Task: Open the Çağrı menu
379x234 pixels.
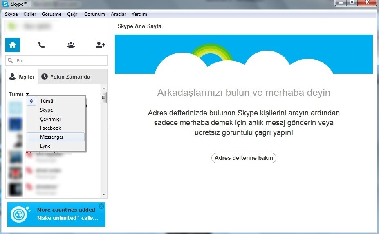Action: 73,14
